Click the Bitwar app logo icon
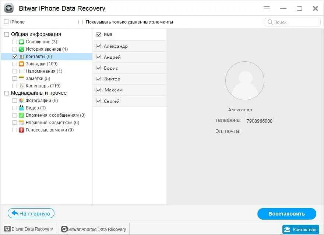324x235 pixels. click(x=9, y=8)
